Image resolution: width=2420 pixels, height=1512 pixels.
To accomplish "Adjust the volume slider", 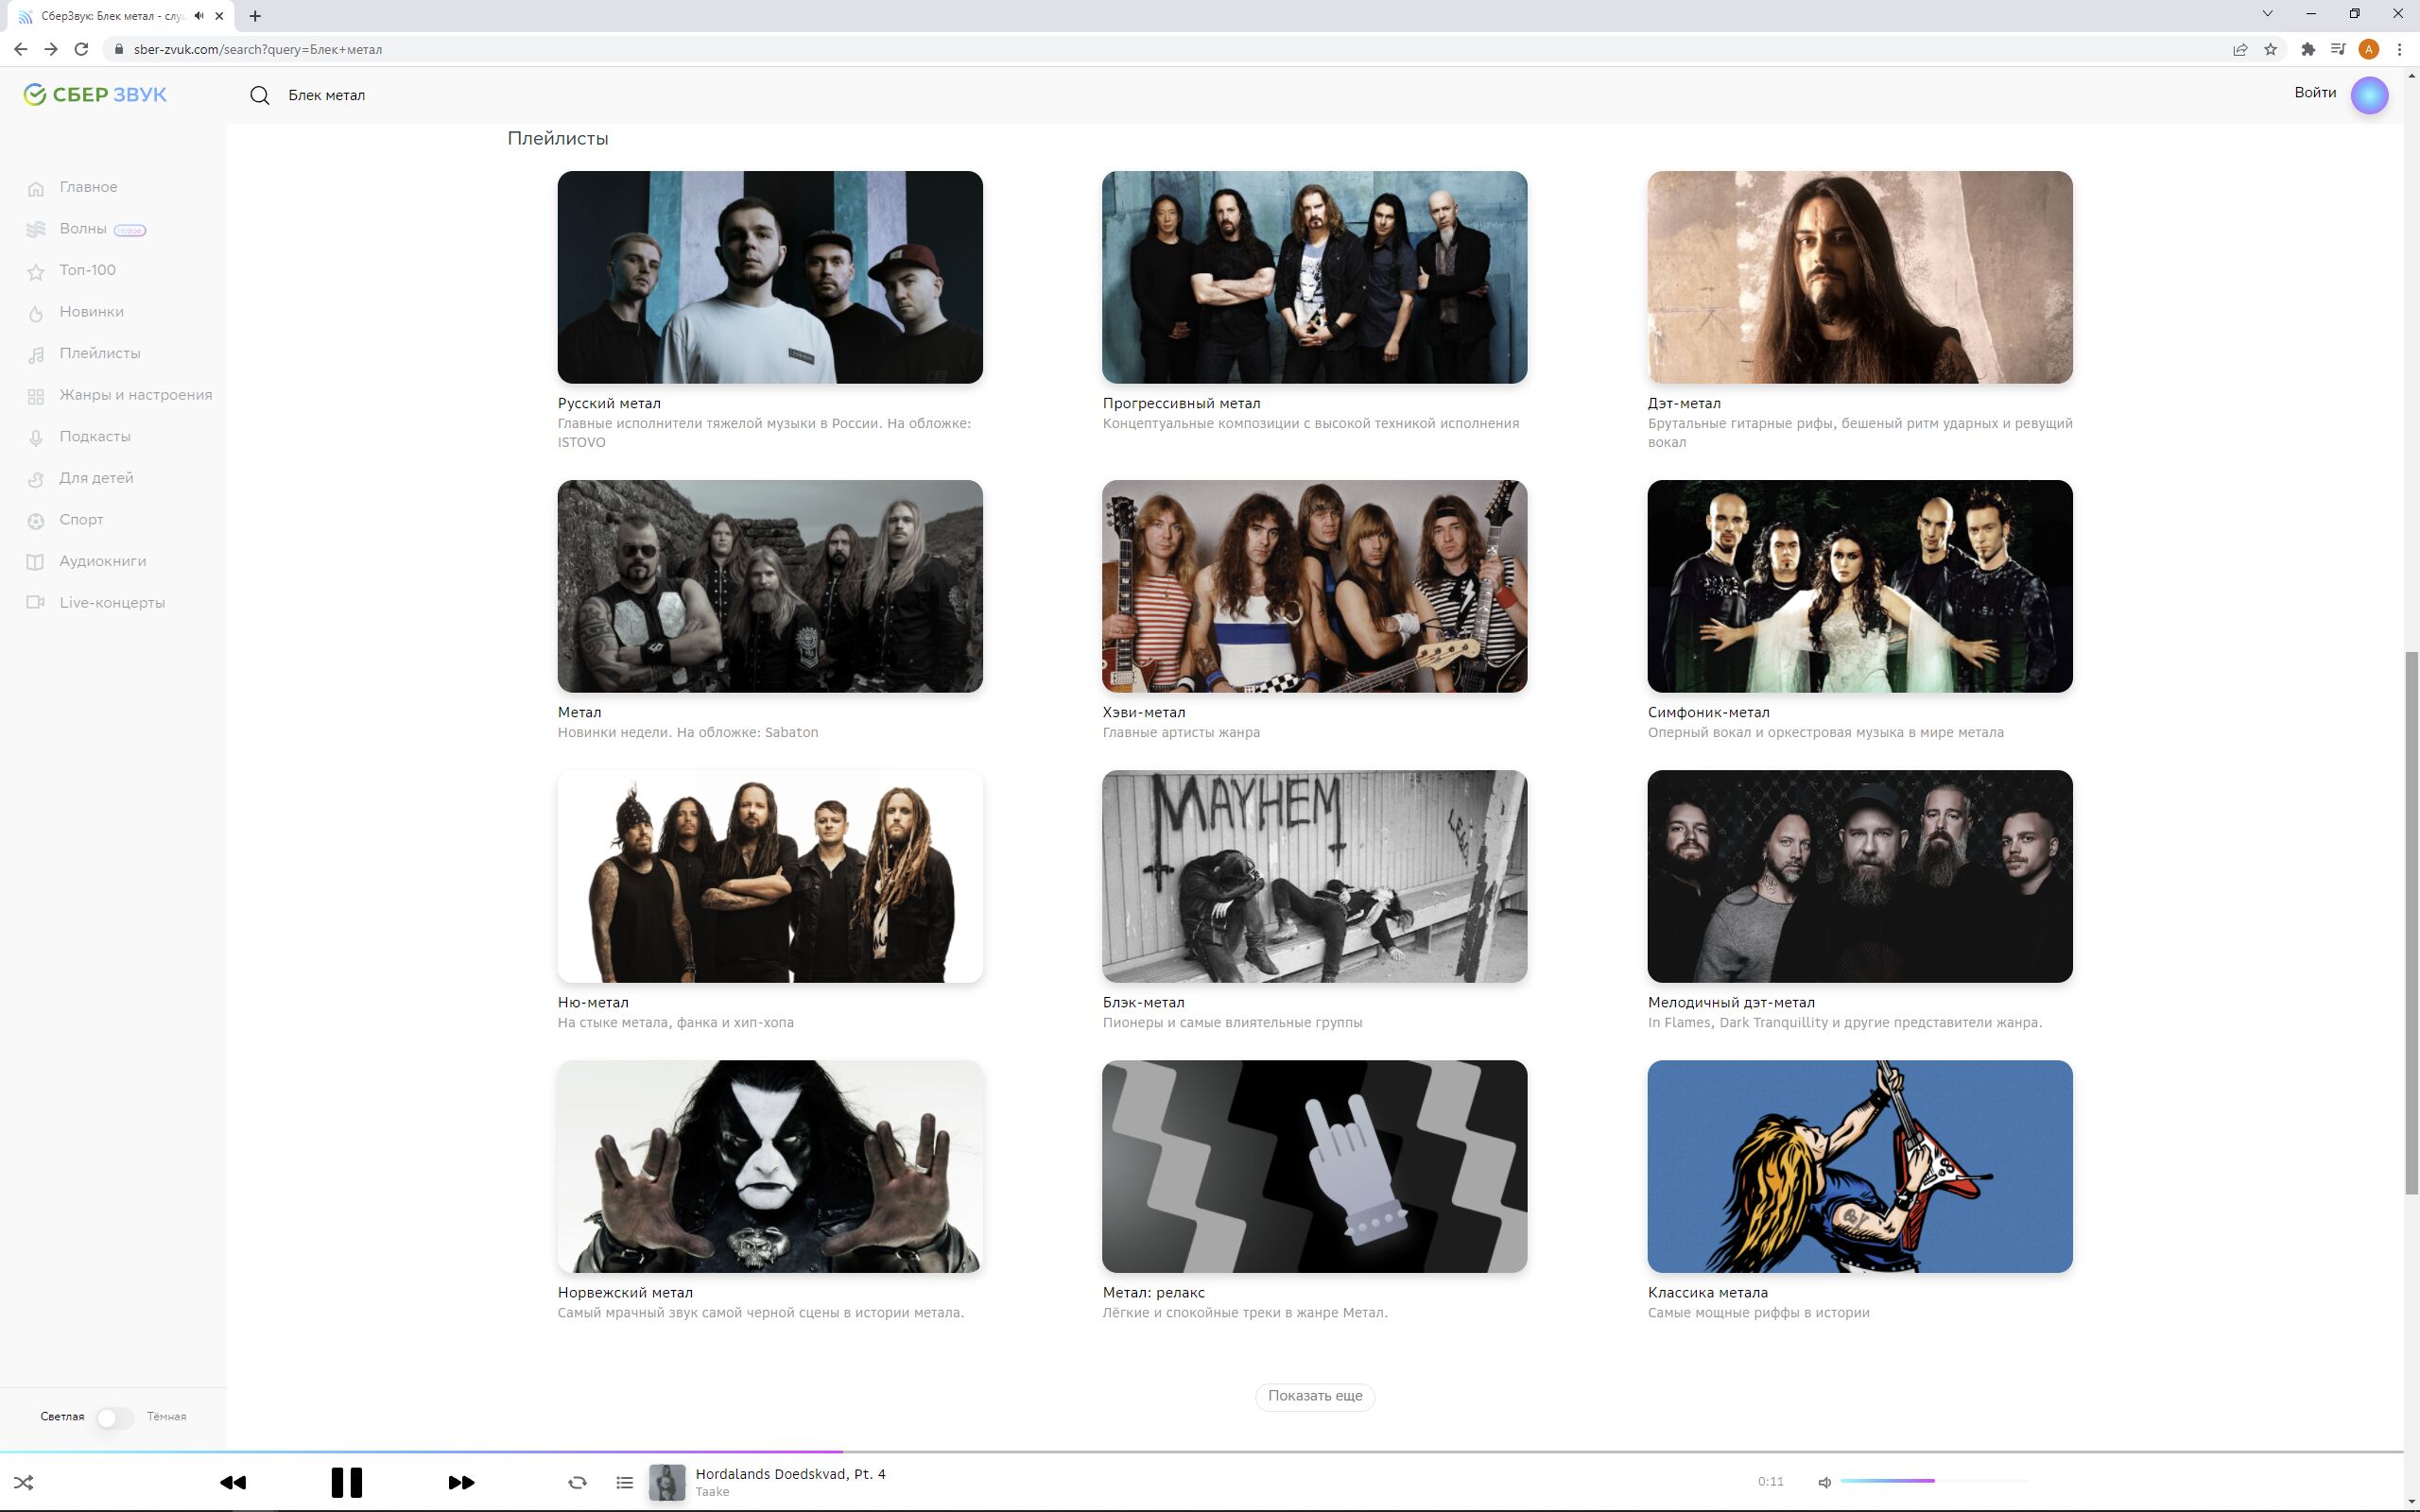I will coord(1933,1481).
